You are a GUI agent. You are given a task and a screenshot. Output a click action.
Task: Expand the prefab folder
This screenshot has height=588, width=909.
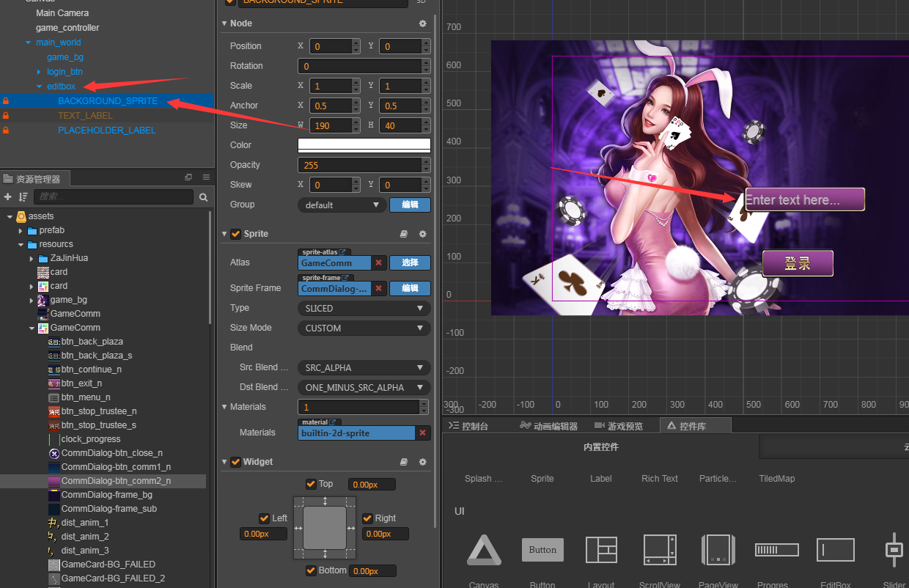pos(21,230)
